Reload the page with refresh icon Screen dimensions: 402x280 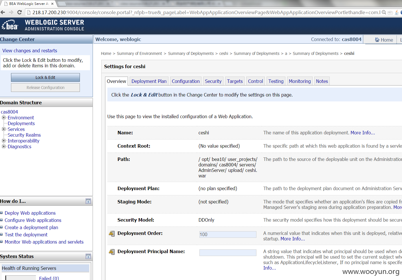coord(19,12)
